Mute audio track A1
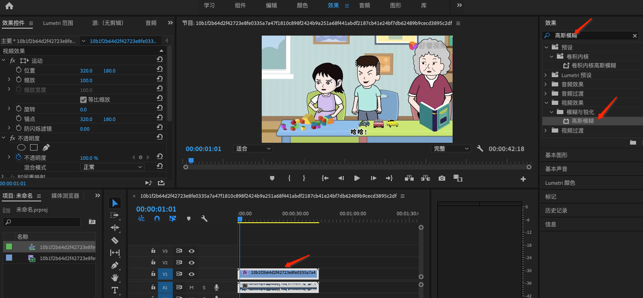 click(191, 287)
